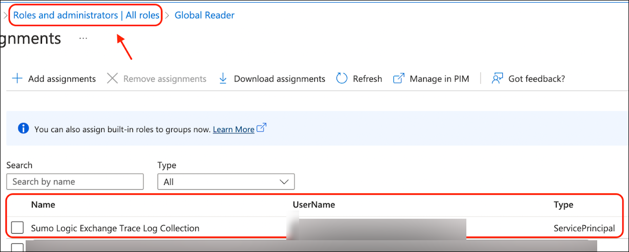
Task: Click the circular Refresh icon
Action: point(342,78)
